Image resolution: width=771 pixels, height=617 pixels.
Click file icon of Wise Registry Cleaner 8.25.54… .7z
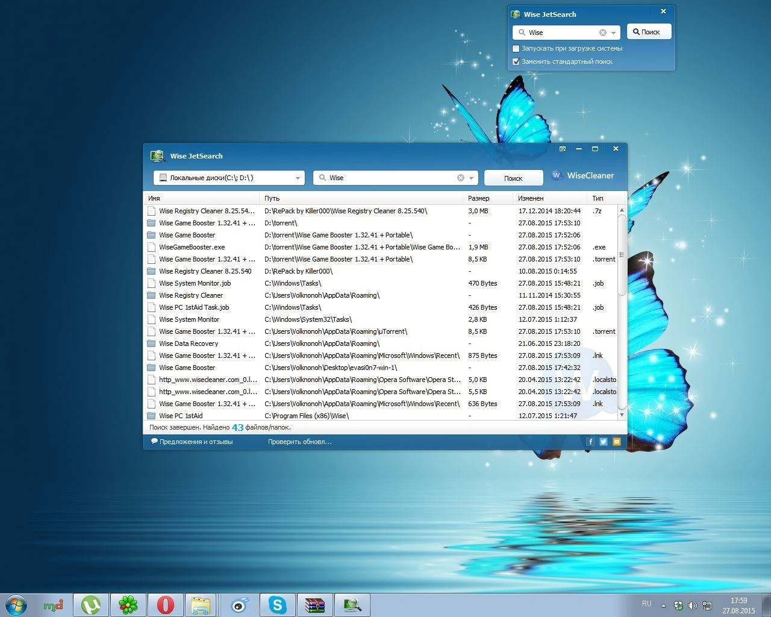[151, 211]
